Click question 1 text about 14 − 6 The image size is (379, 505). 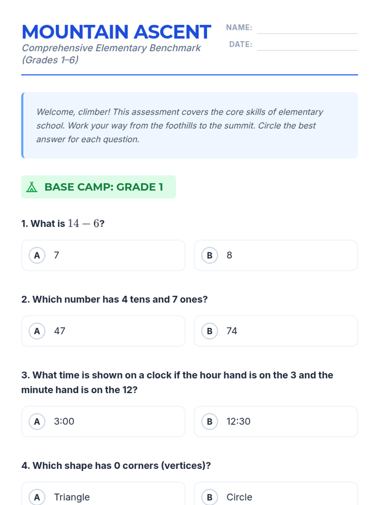[x=63, y=223]
